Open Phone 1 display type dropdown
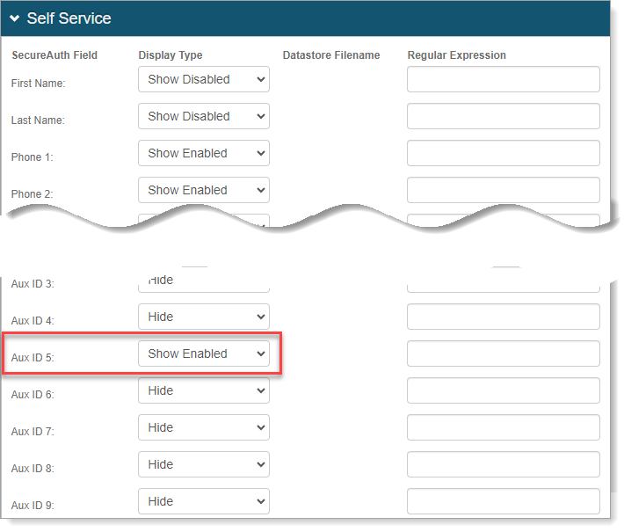The width and height of the screenshot is (624, 532). (x=204, y=153)
